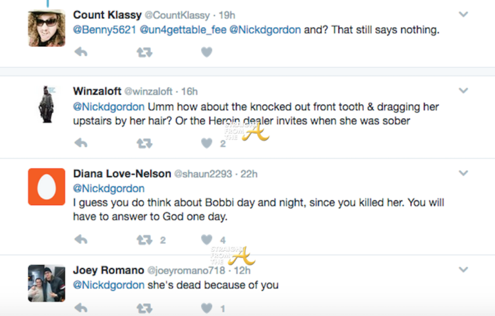The image size is (495, 316).
Task: Open Diana Love-Nelson's egg avatar
Action: click(x=46, y=187)
